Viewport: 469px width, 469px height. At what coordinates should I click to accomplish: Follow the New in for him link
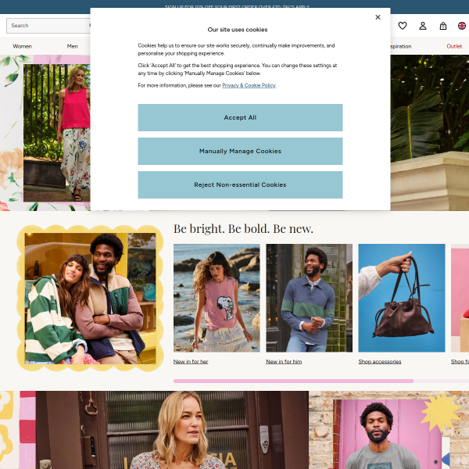point(284,362)
